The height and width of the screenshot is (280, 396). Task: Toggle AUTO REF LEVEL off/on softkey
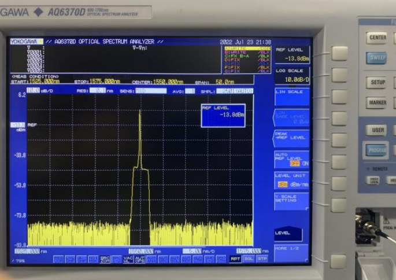coord(291,160)
